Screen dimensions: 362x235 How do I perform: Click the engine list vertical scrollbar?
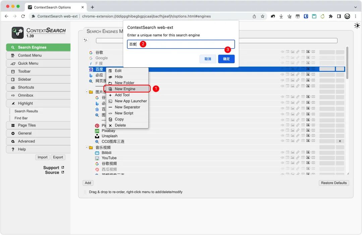tap(347, 63)
